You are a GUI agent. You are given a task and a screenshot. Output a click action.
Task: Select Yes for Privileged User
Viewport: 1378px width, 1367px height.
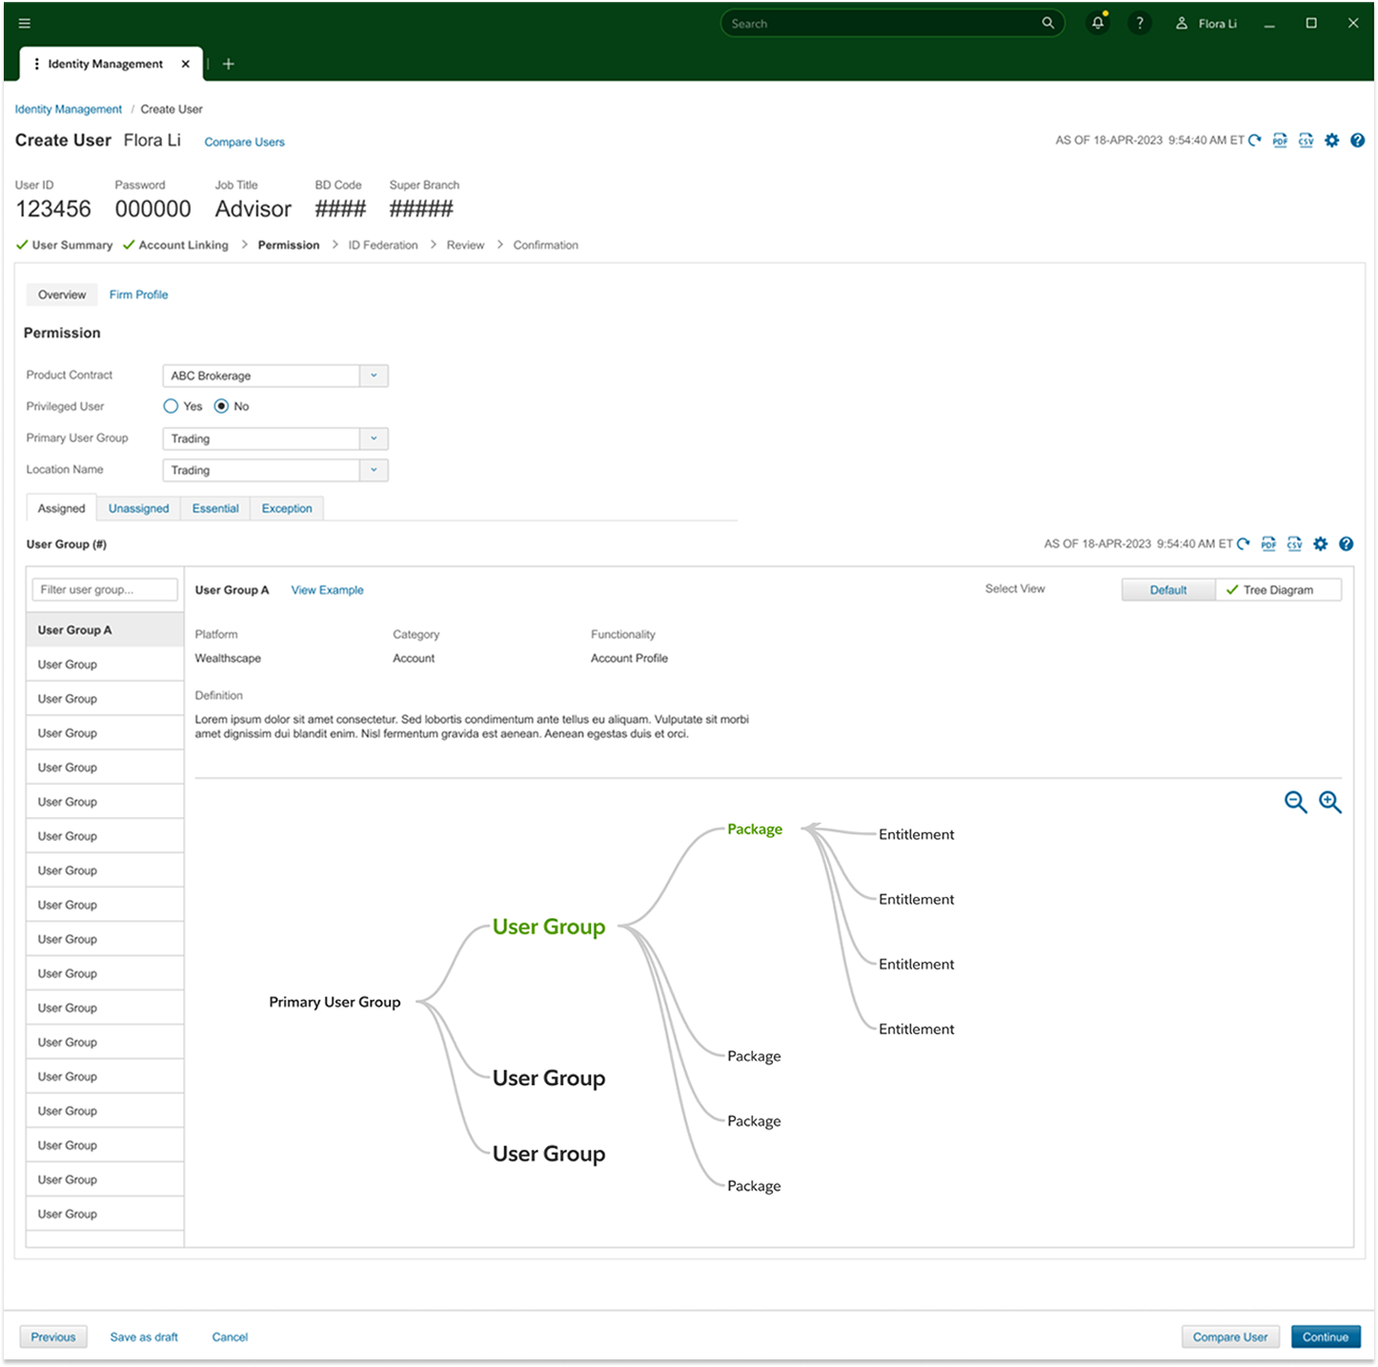coord(171,406)
